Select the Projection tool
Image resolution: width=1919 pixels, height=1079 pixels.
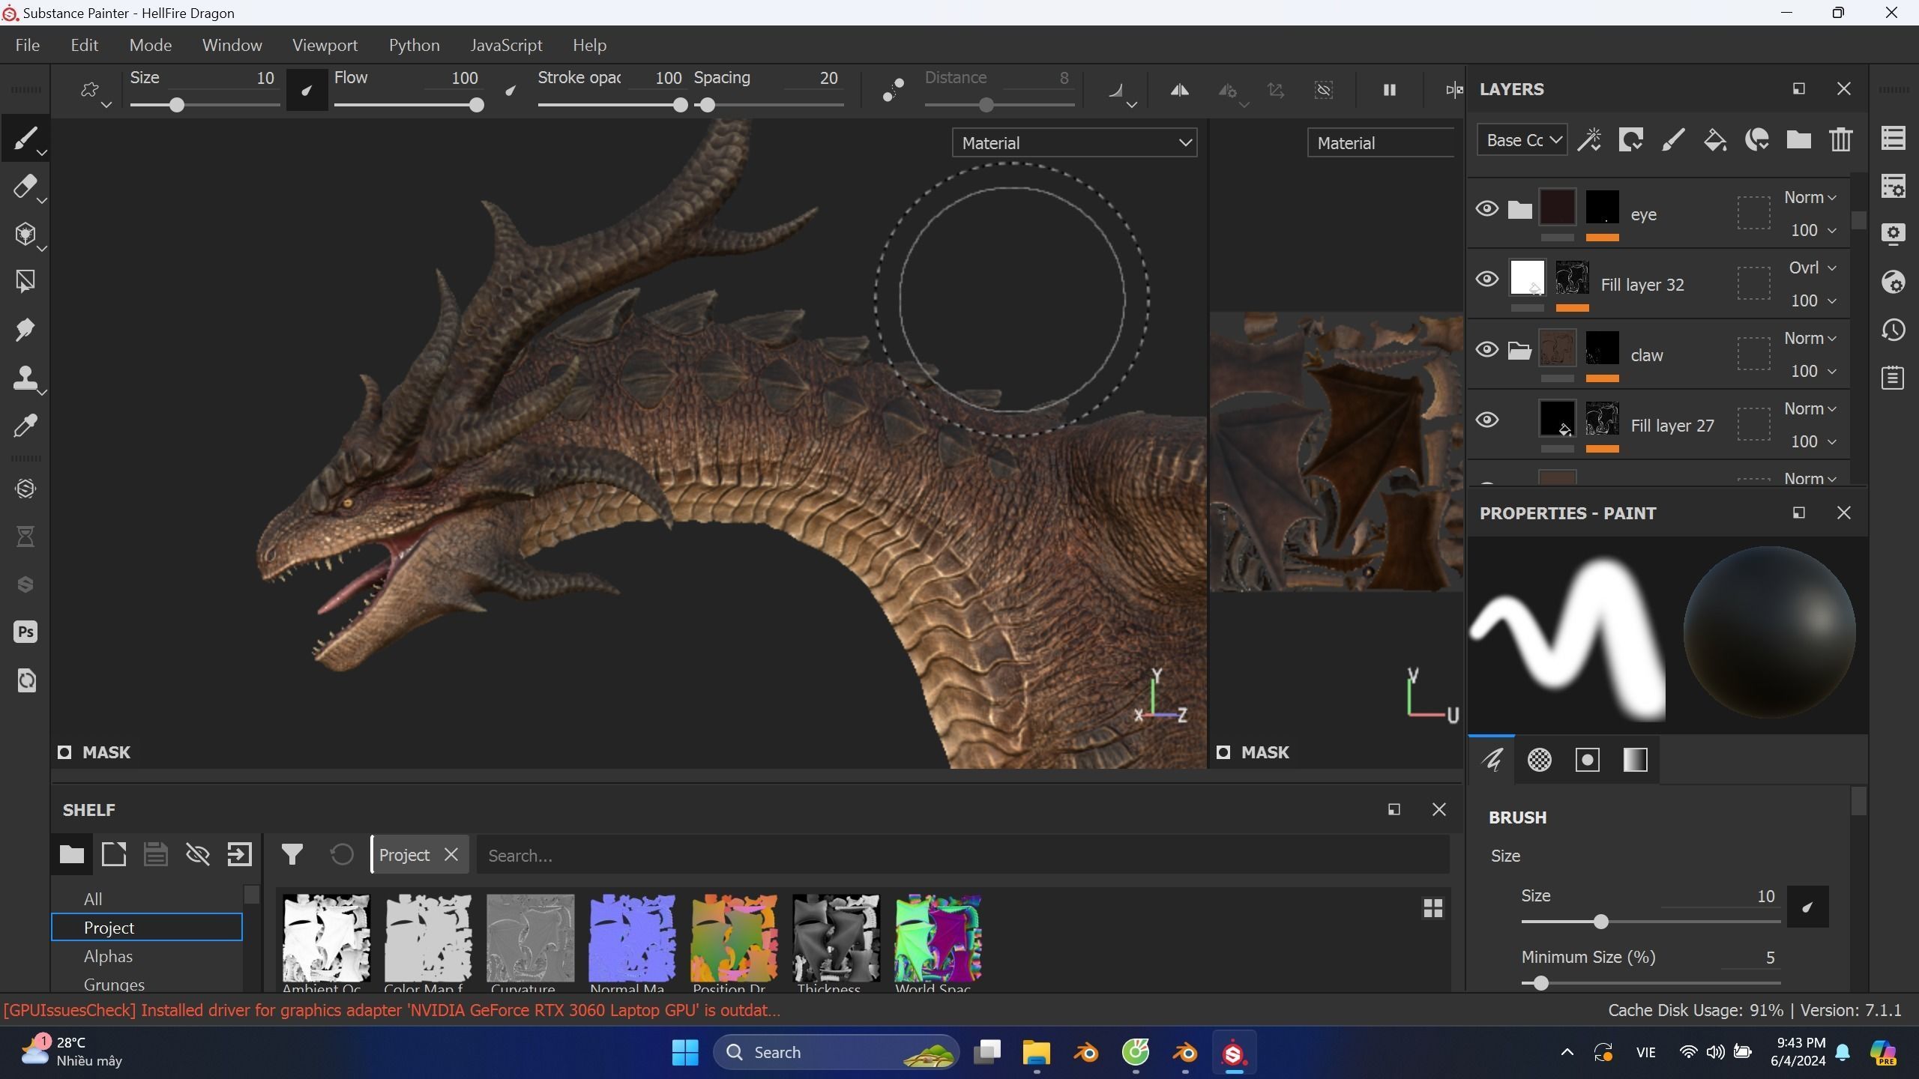25,235
